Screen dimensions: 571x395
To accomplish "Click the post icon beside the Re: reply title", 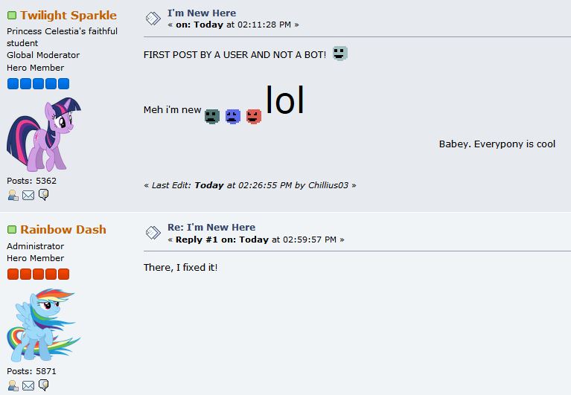I will tap(153, 233).
